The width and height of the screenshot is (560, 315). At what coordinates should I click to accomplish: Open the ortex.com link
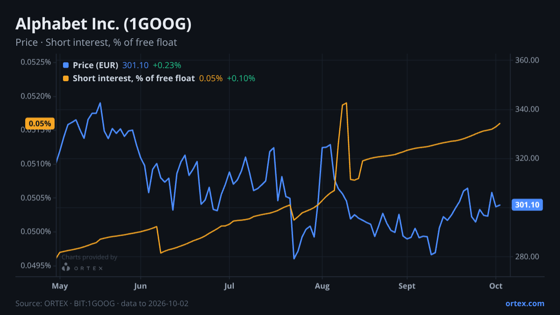(x=525, y=303)
